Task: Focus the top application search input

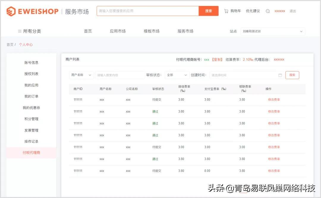Action: (x=147, y=11)
